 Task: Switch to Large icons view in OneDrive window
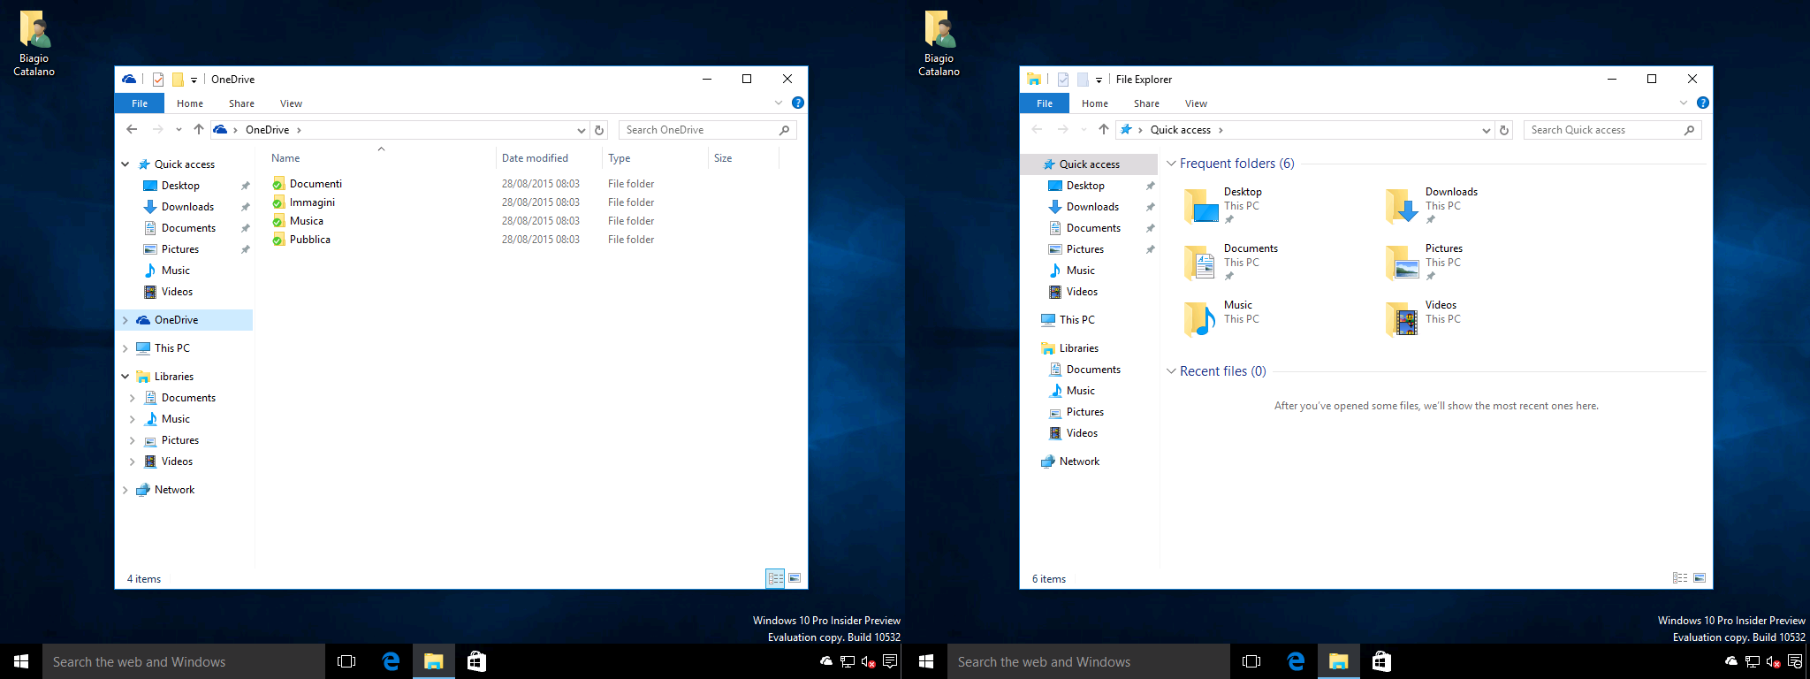(795, 578)
